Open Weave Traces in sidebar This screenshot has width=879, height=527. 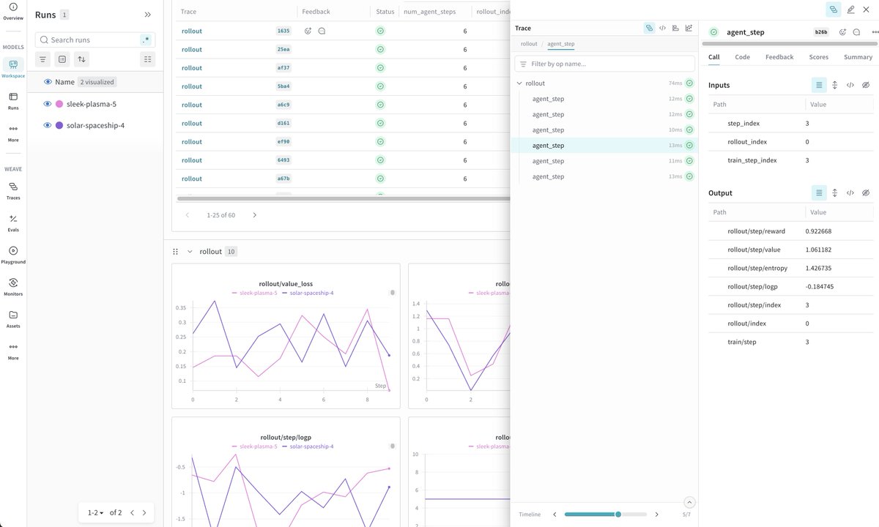tap(13, 190)
